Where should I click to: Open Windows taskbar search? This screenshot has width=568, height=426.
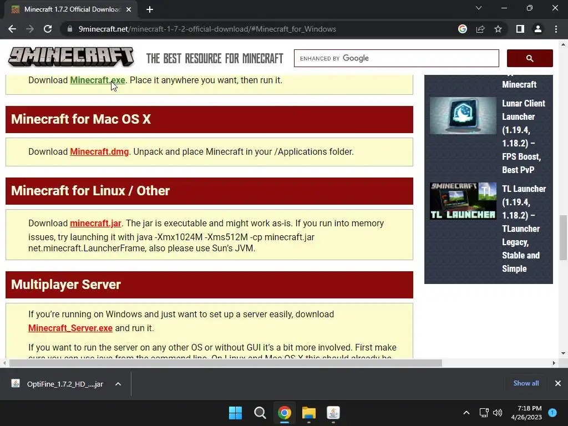click(260, 413)
